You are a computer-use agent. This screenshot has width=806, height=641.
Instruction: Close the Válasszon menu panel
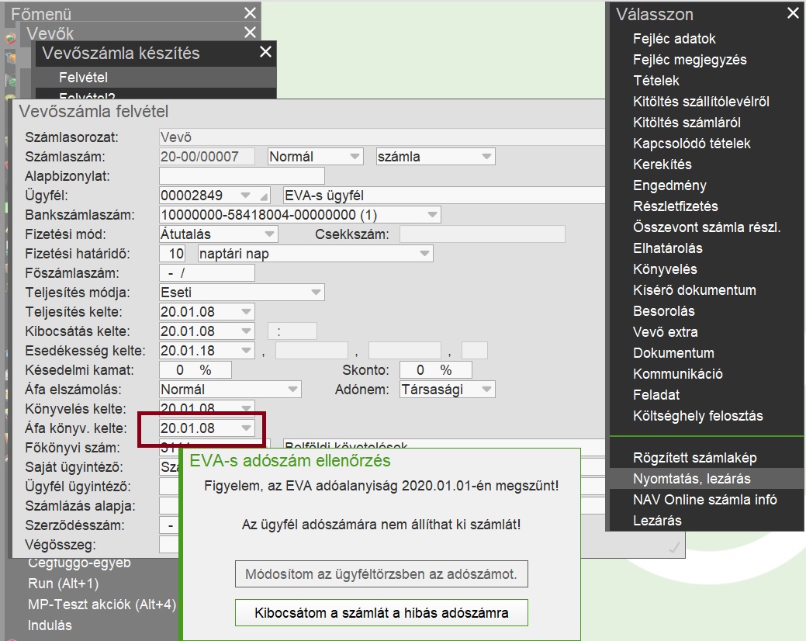792,13
